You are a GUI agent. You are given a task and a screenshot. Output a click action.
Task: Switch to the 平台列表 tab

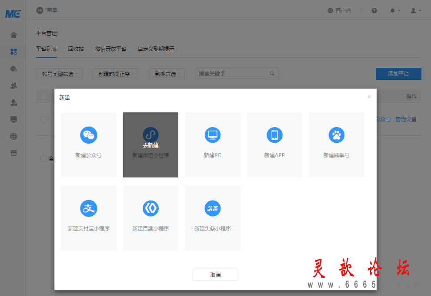click(x=47, y=49)
